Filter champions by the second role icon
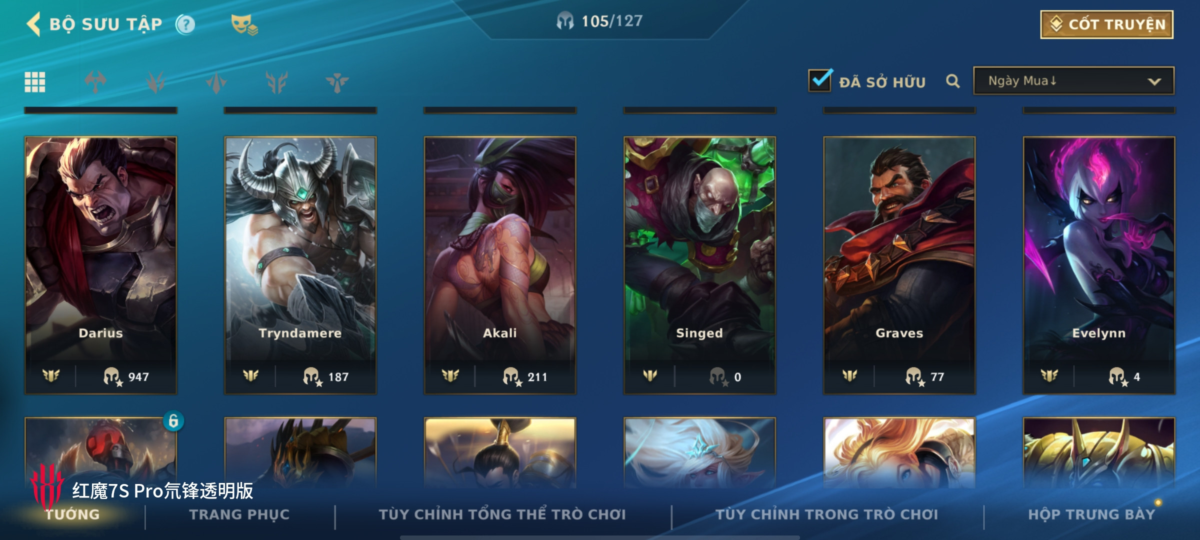This screenshot has height=540, width=1200. point(156,82)
